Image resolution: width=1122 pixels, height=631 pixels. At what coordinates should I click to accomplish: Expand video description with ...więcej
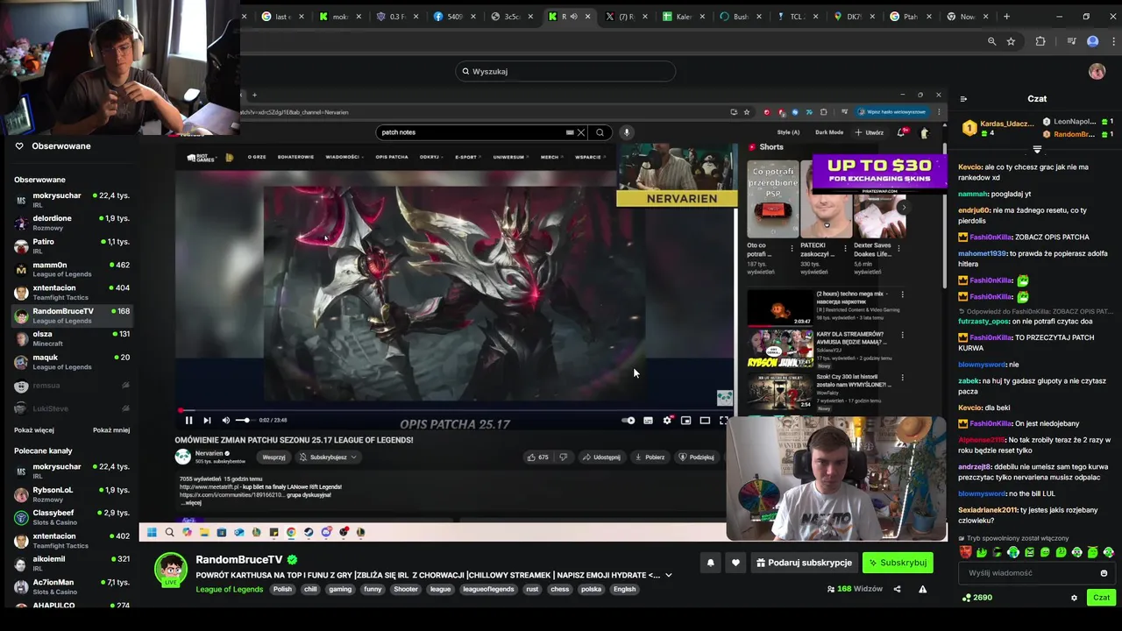tap(192, 503)
